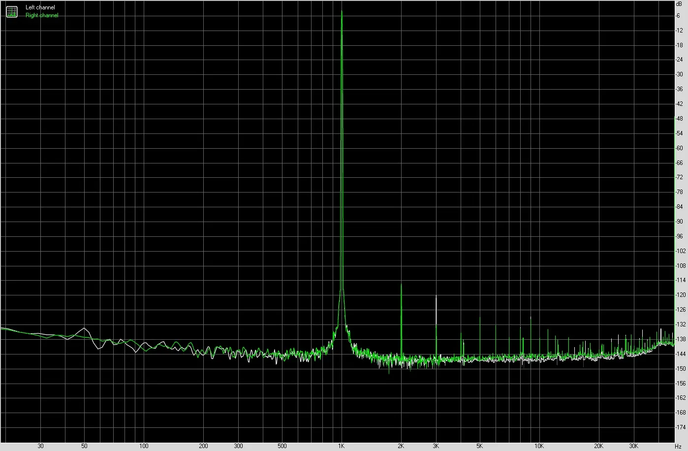The width and height of the screenshot is (688, 451).
Task: Click the dB axis unit label
Action: click(680, 4)
